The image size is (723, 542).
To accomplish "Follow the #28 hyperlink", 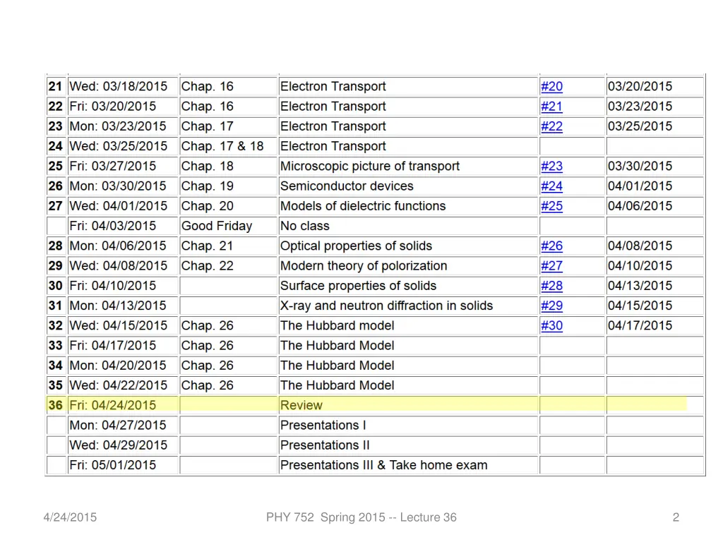I will tap(551, 286).
